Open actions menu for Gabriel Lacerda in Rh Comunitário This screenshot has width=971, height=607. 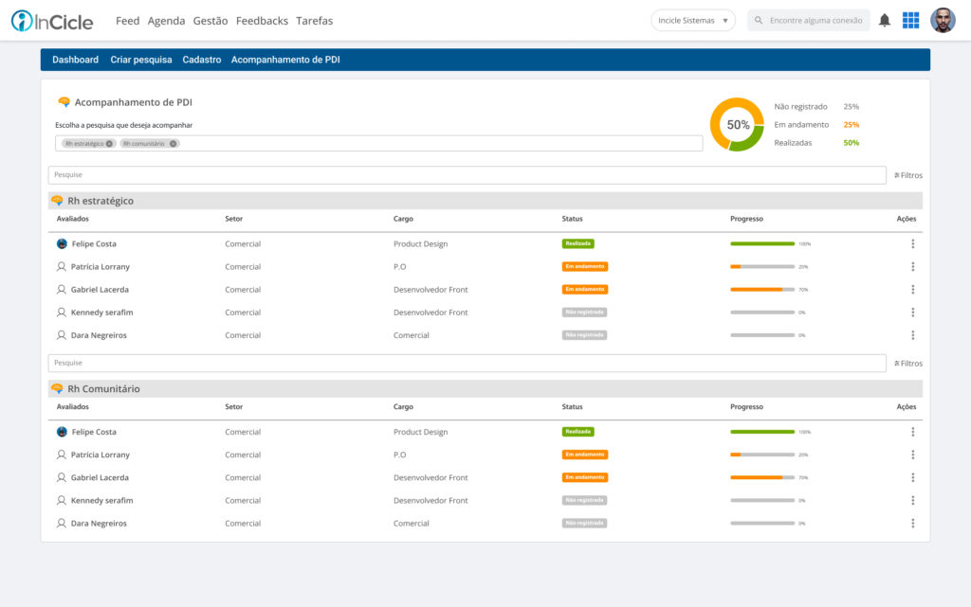tap(913, 477)
